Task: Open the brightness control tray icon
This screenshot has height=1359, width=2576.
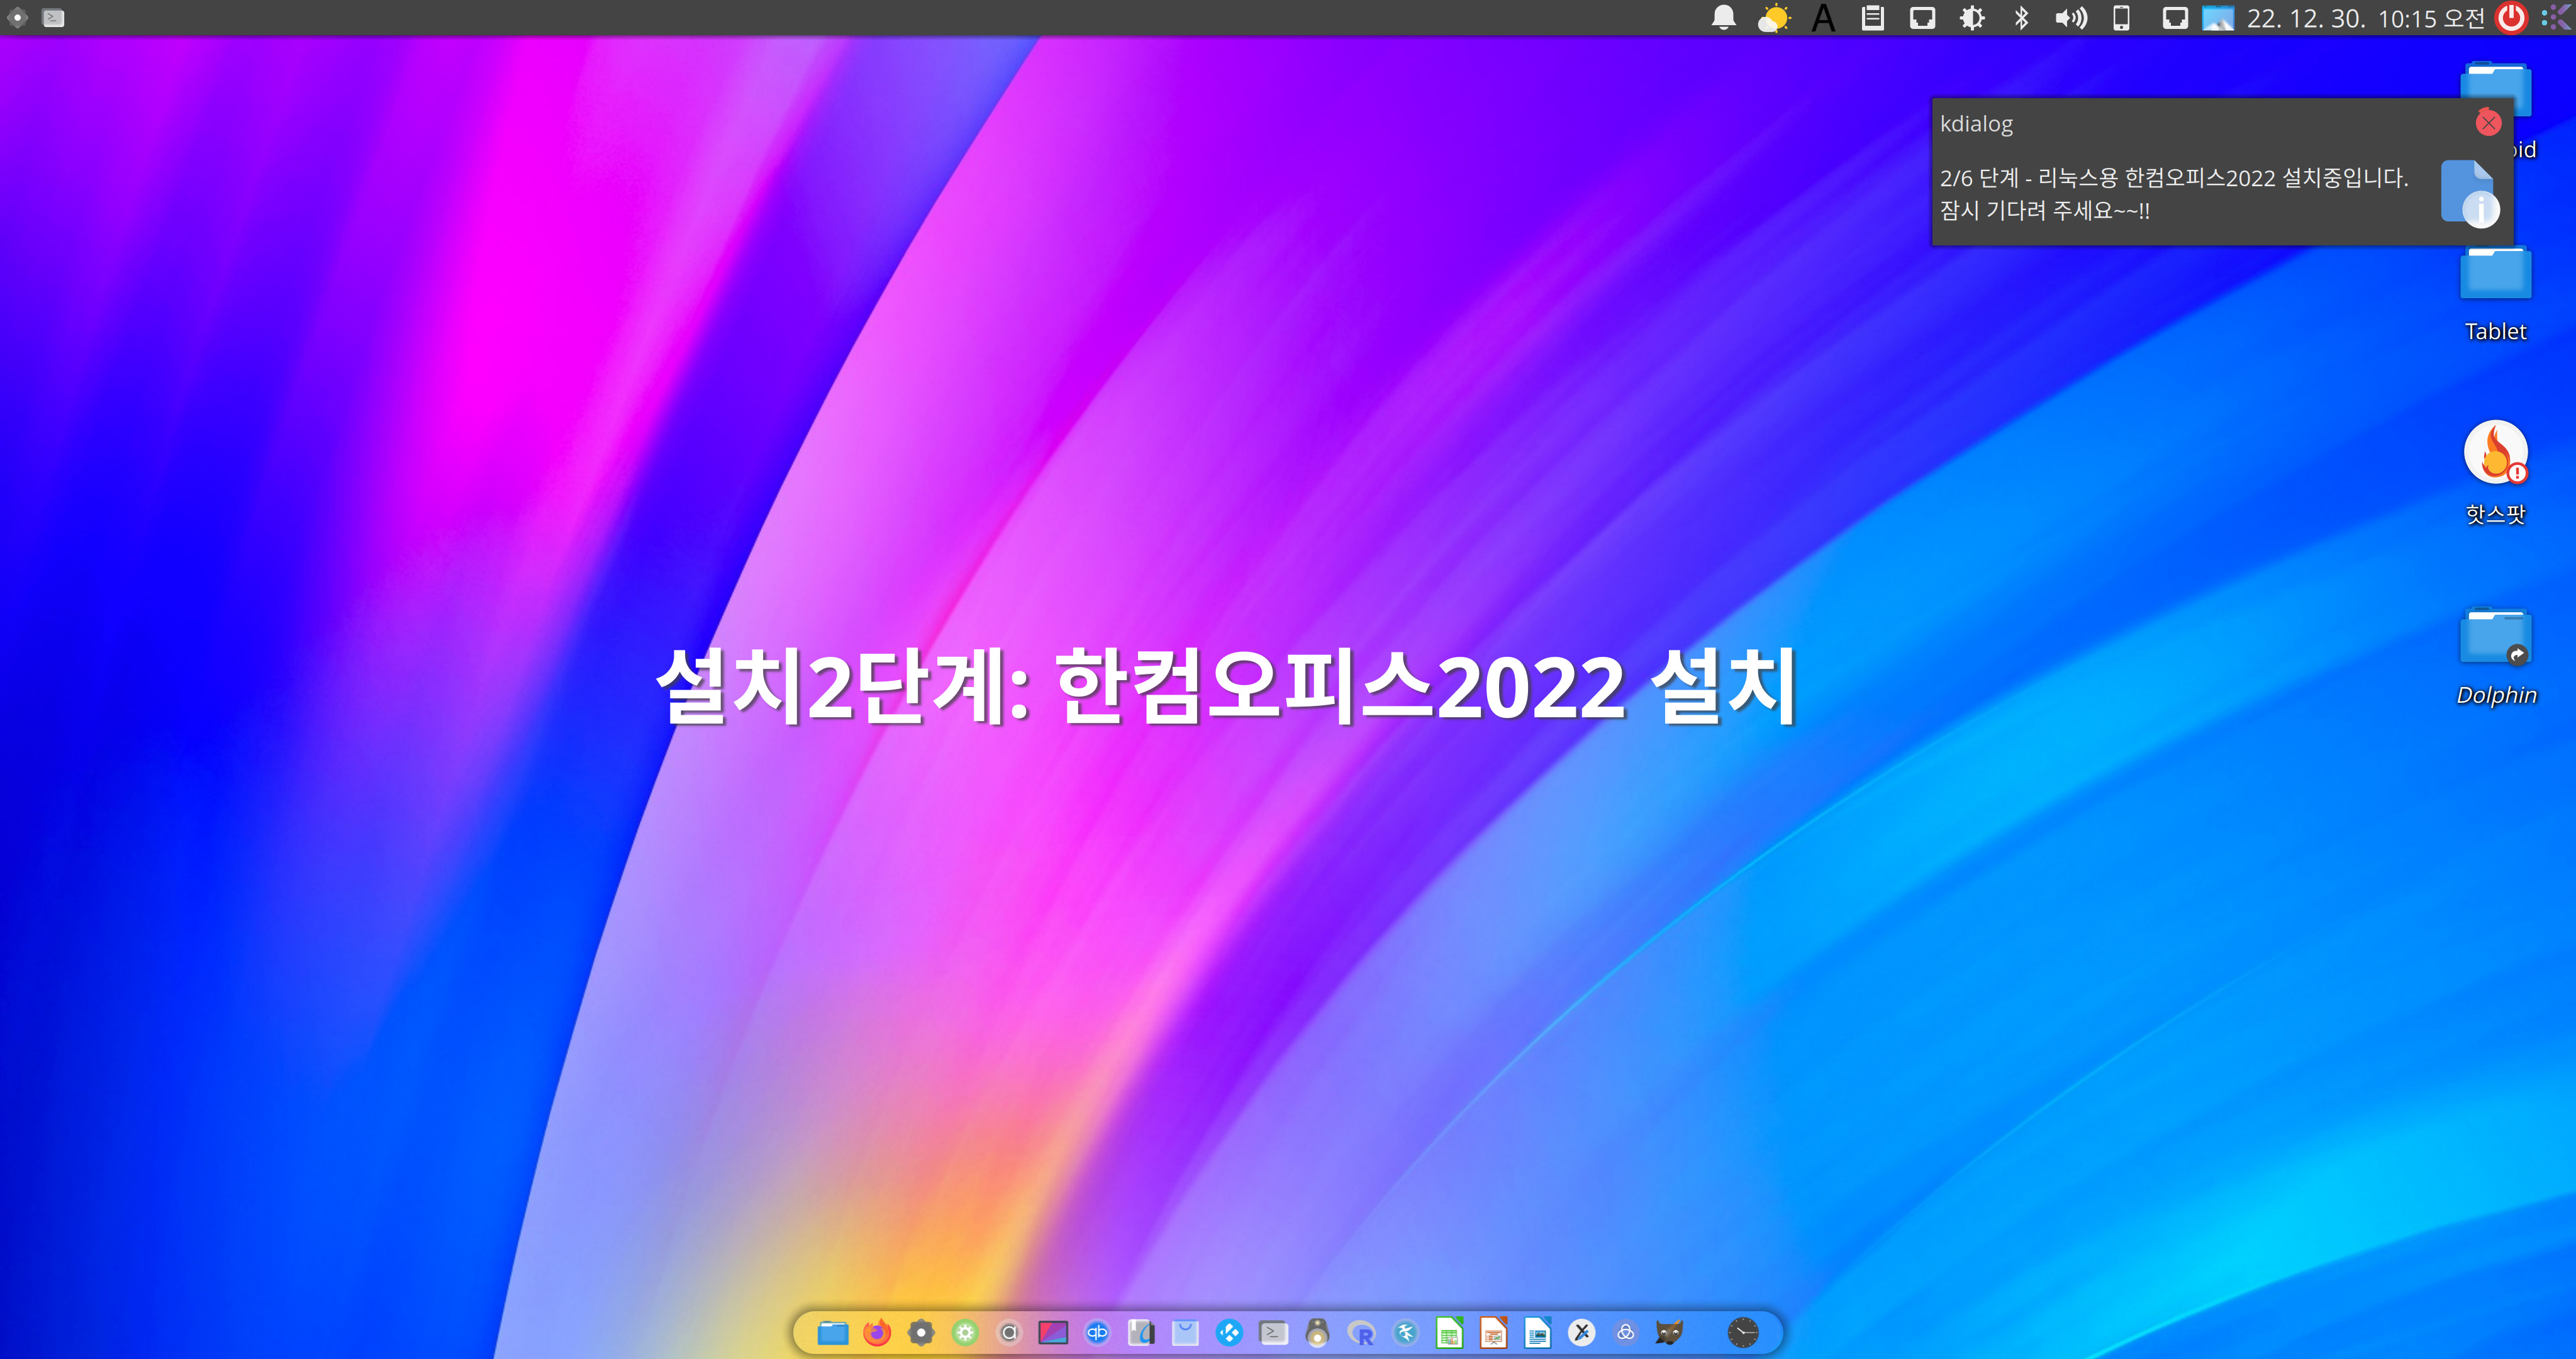Action: pyautogui.click(x=1972, y=18)
